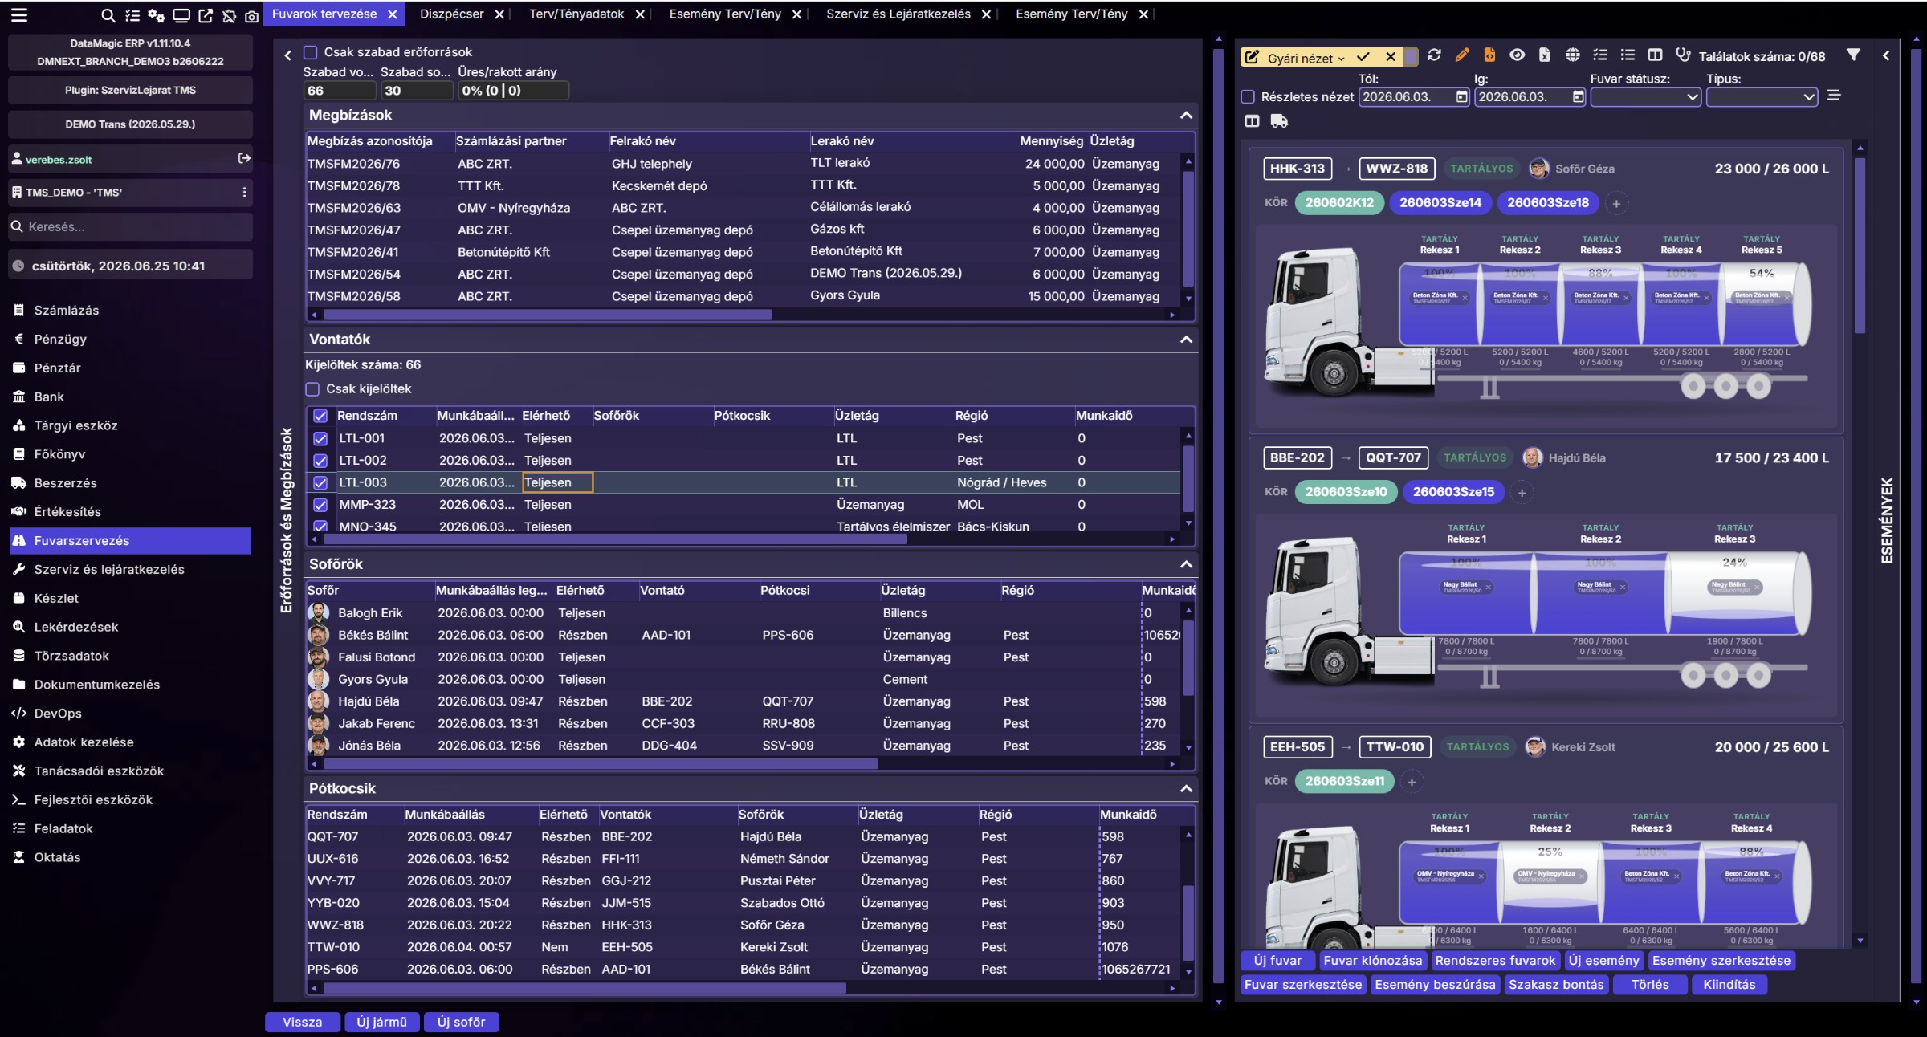Collapse the Megbízások section
This screenshot has width=1927, height=1037.
1186,116
